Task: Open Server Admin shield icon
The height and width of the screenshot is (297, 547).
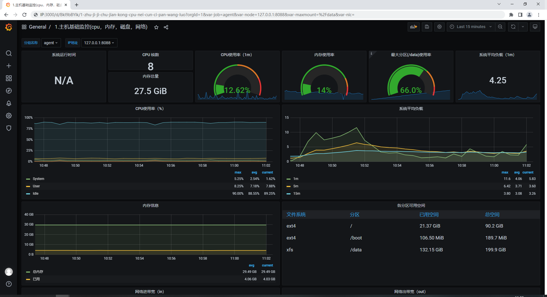Action: tap(9, 128)
